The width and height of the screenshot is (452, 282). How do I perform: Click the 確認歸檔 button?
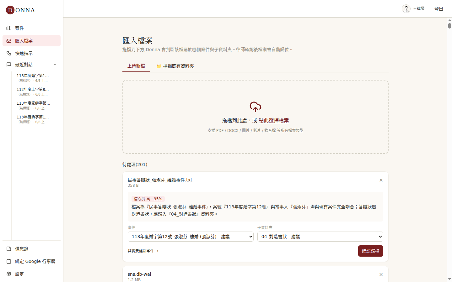coord(371,251)
